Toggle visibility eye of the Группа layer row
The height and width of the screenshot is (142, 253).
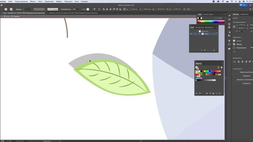point(191,34)
